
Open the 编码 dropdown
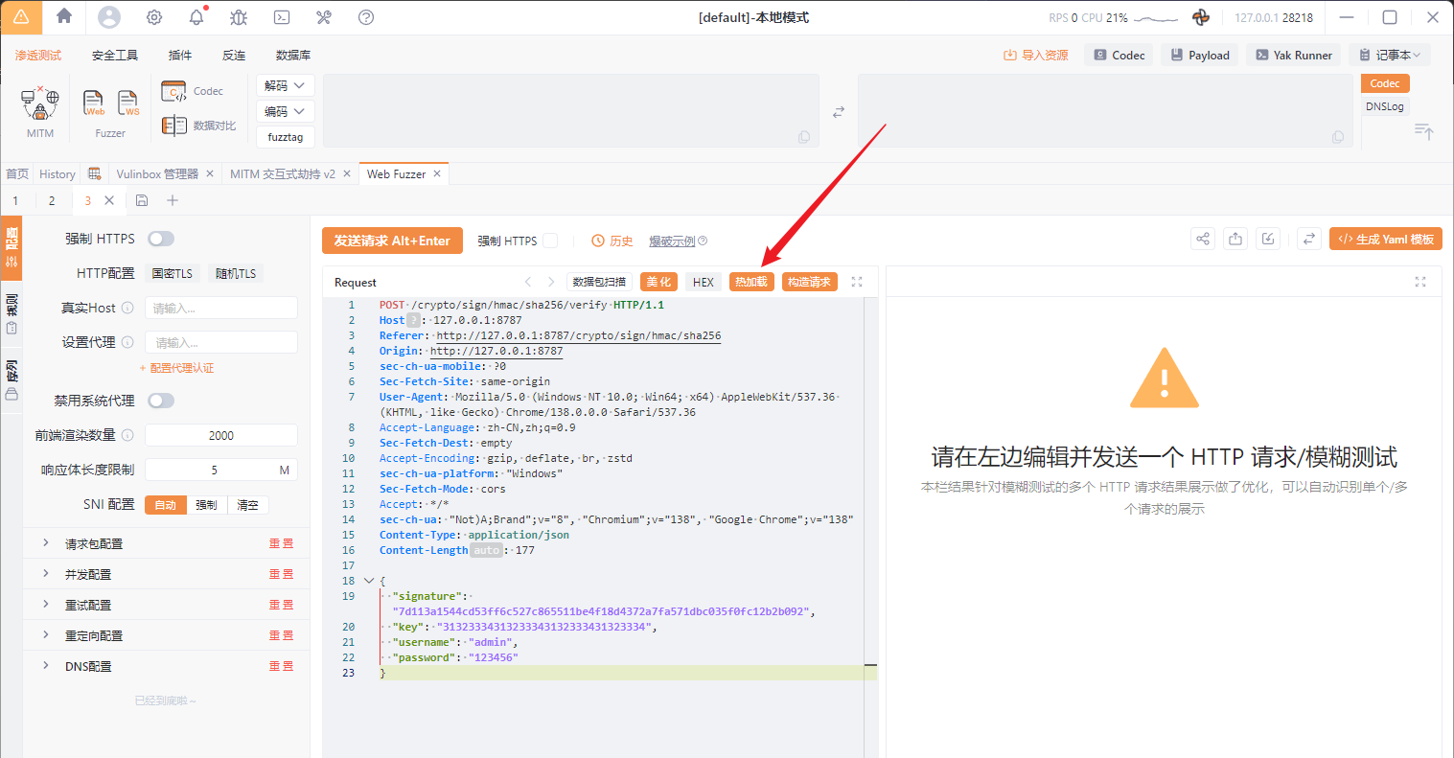[x=286, y=112]
